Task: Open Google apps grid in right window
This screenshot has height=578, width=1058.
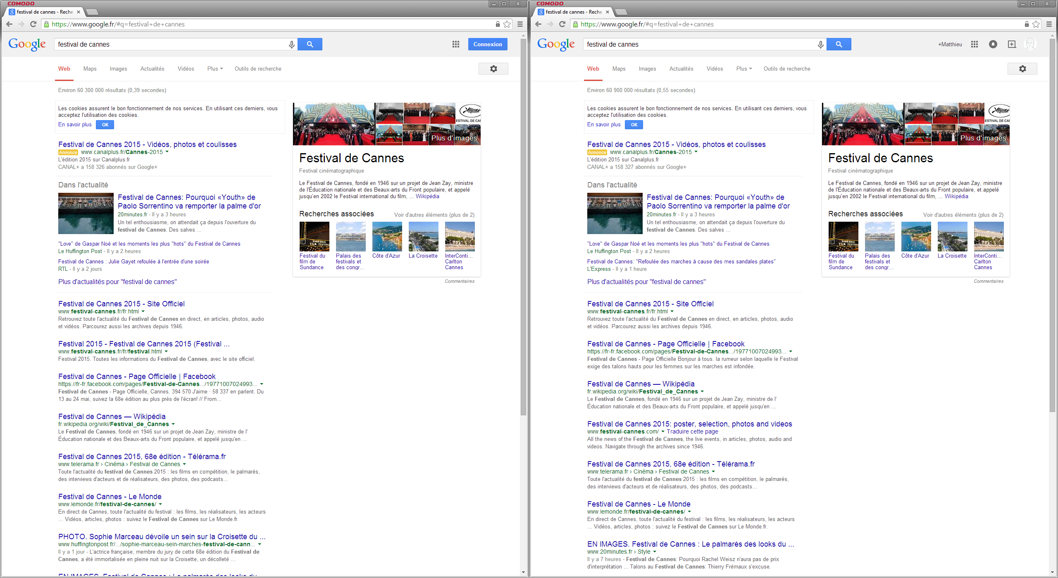Action: 975,44
